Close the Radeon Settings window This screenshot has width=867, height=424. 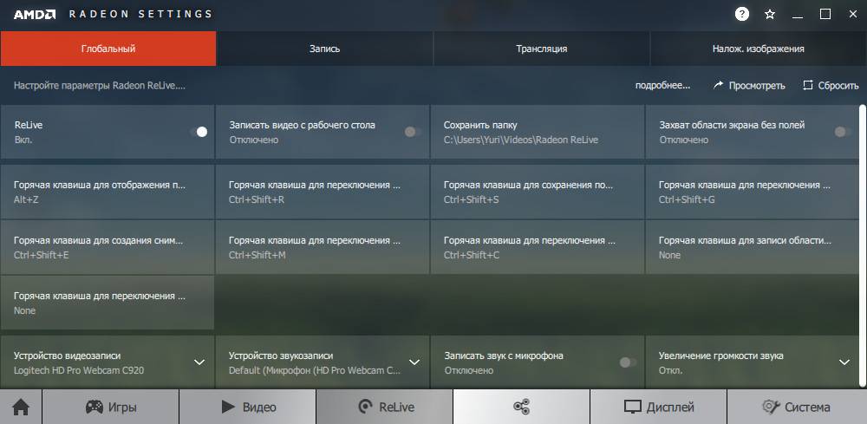(x=853, y=15)
